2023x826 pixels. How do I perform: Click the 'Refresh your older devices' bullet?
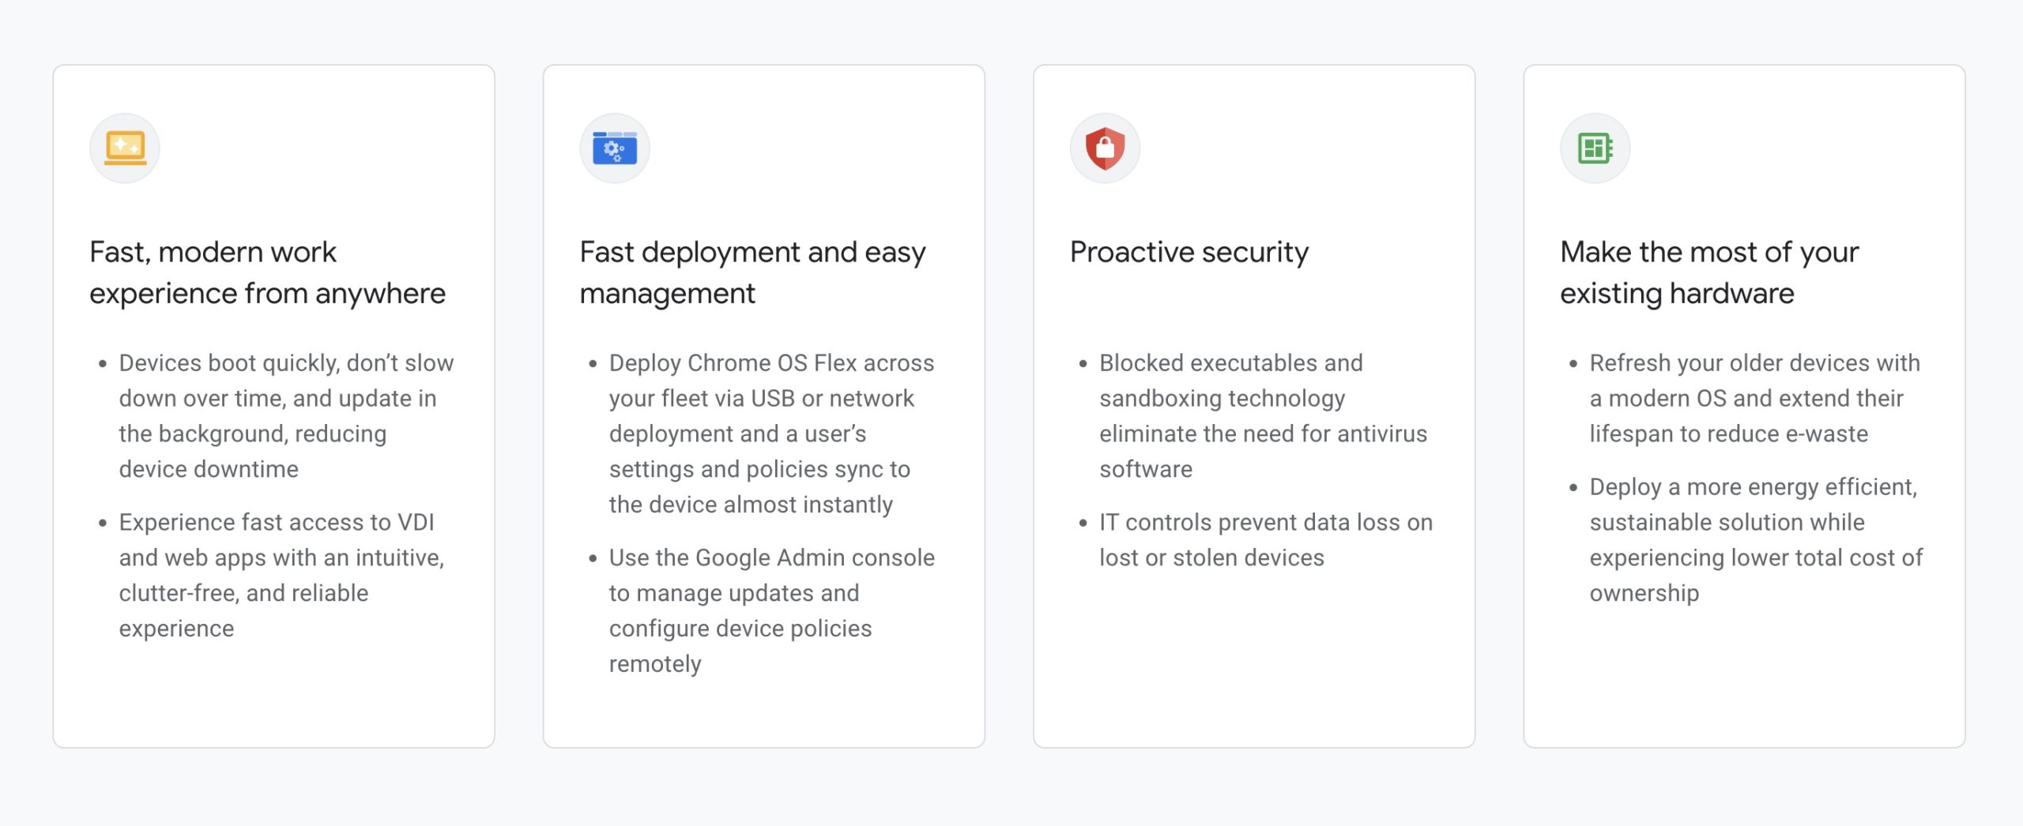coord(1754,398)
